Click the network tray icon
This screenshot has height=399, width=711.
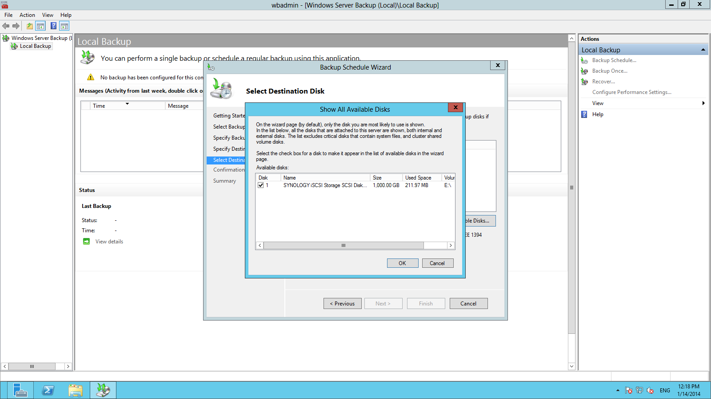(x=639, y=391)
